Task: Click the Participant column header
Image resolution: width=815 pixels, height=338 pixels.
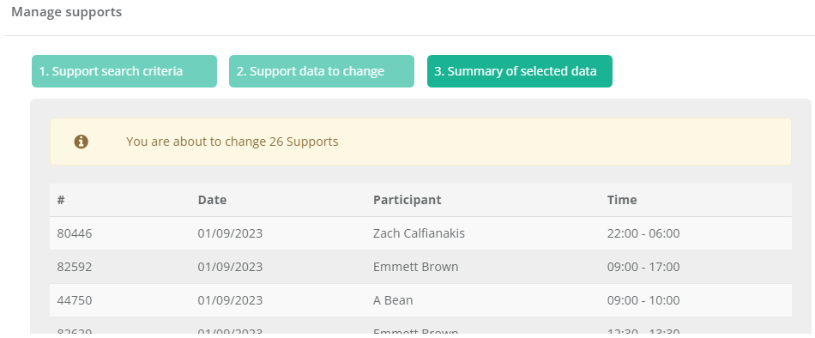Action: [407, 200]
